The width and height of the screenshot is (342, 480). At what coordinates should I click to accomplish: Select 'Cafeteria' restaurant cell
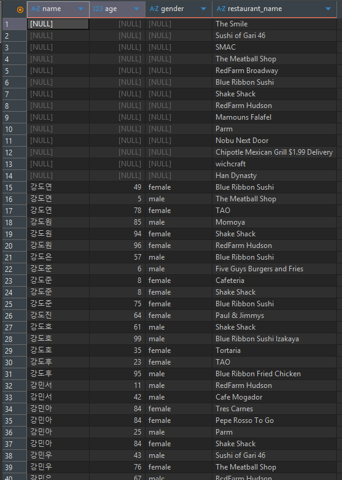click(274, 281)
